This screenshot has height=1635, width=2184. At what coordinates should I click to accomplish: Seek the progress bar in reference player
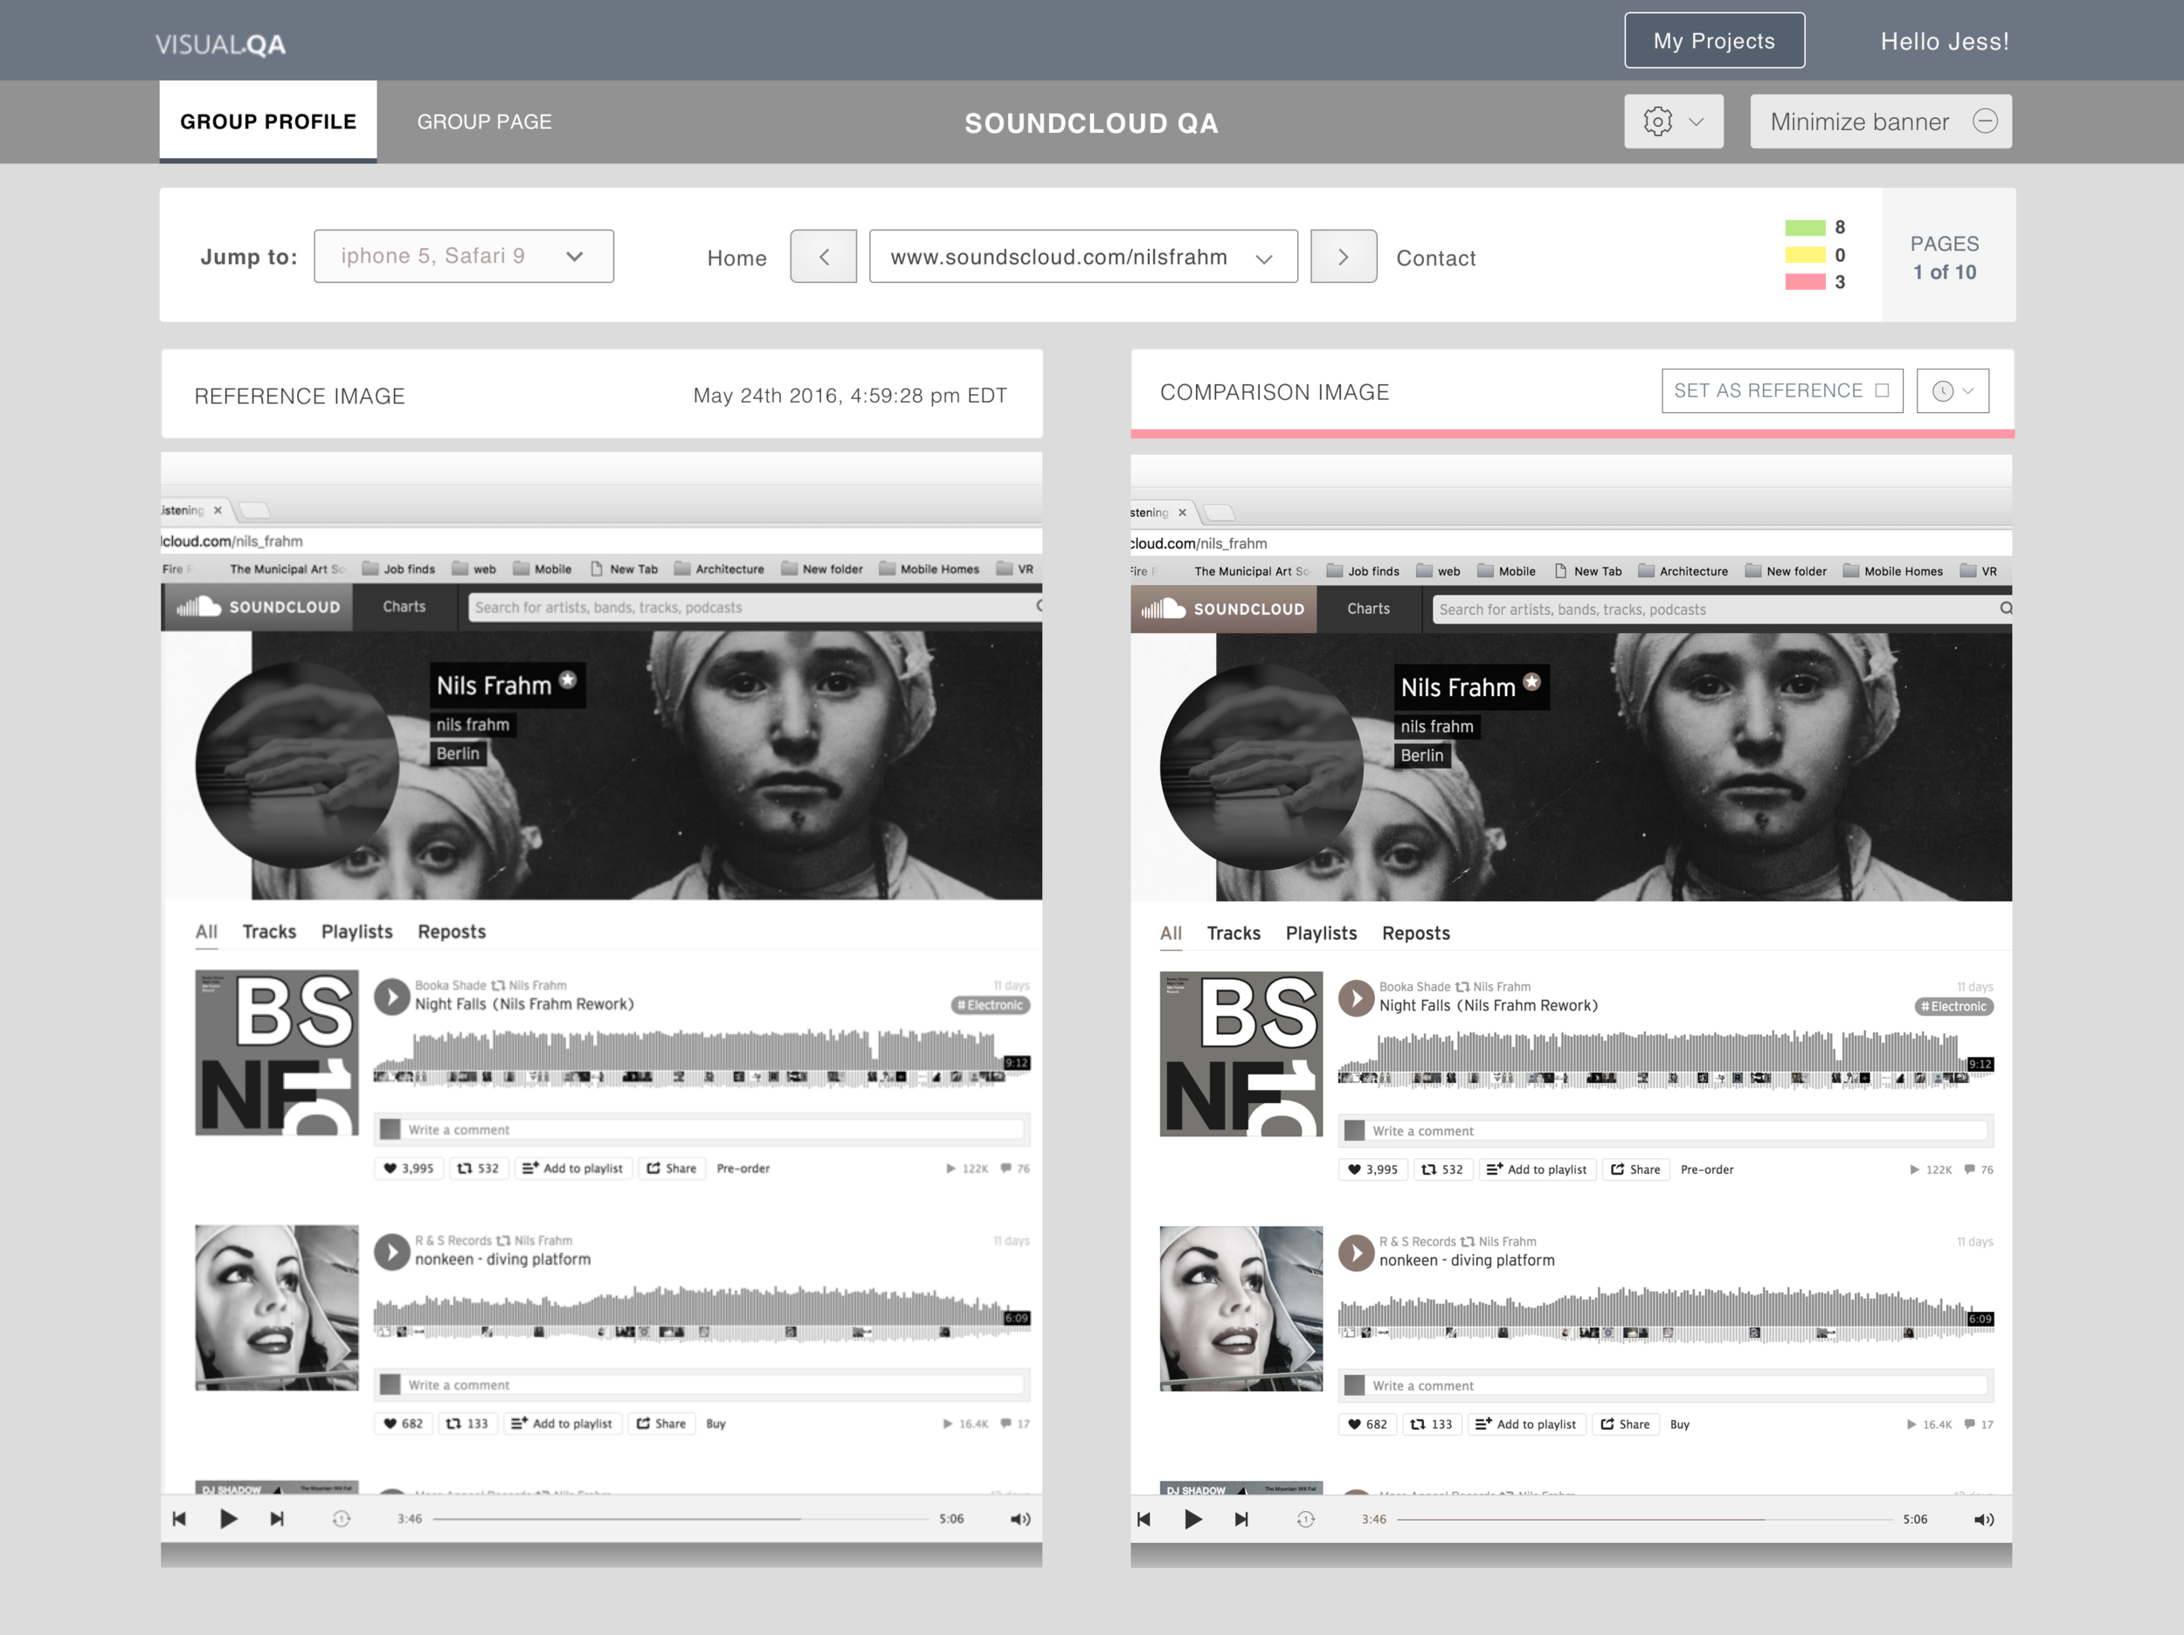(681, 1519)
